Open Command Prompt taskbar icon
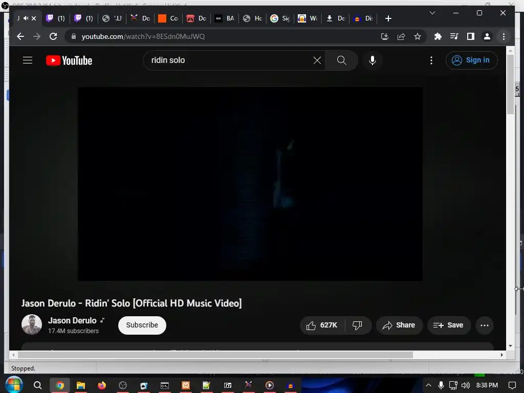The image size is (524, 393). click(165, 385)
